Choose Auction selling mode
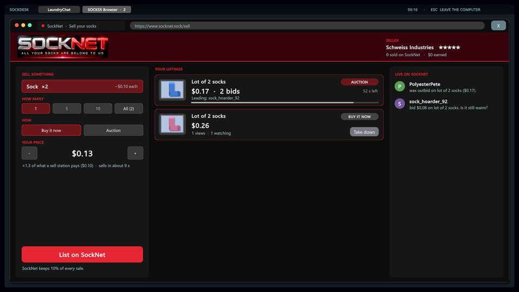This screenshot has width=519, height=292. pyautogui.click(x=113, y=130)
